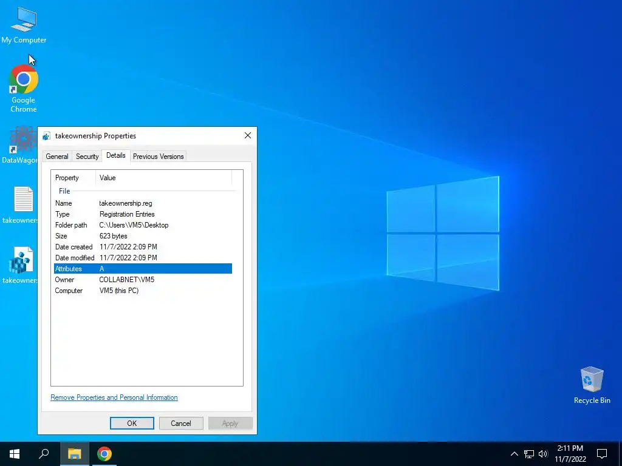
Task: Select the Name row takeownership.reg
Action: tap(143, 203)
